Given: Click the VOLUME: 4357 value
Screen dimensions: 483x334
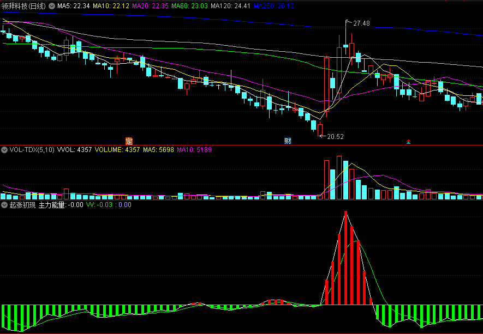Looking at the screenshot, I should [x=117, y=150].
